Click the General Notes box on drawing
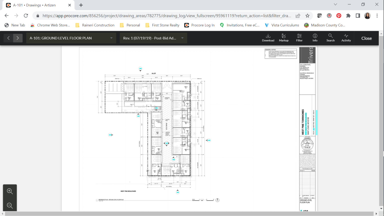The image size is (384, 216). [281, 53]
